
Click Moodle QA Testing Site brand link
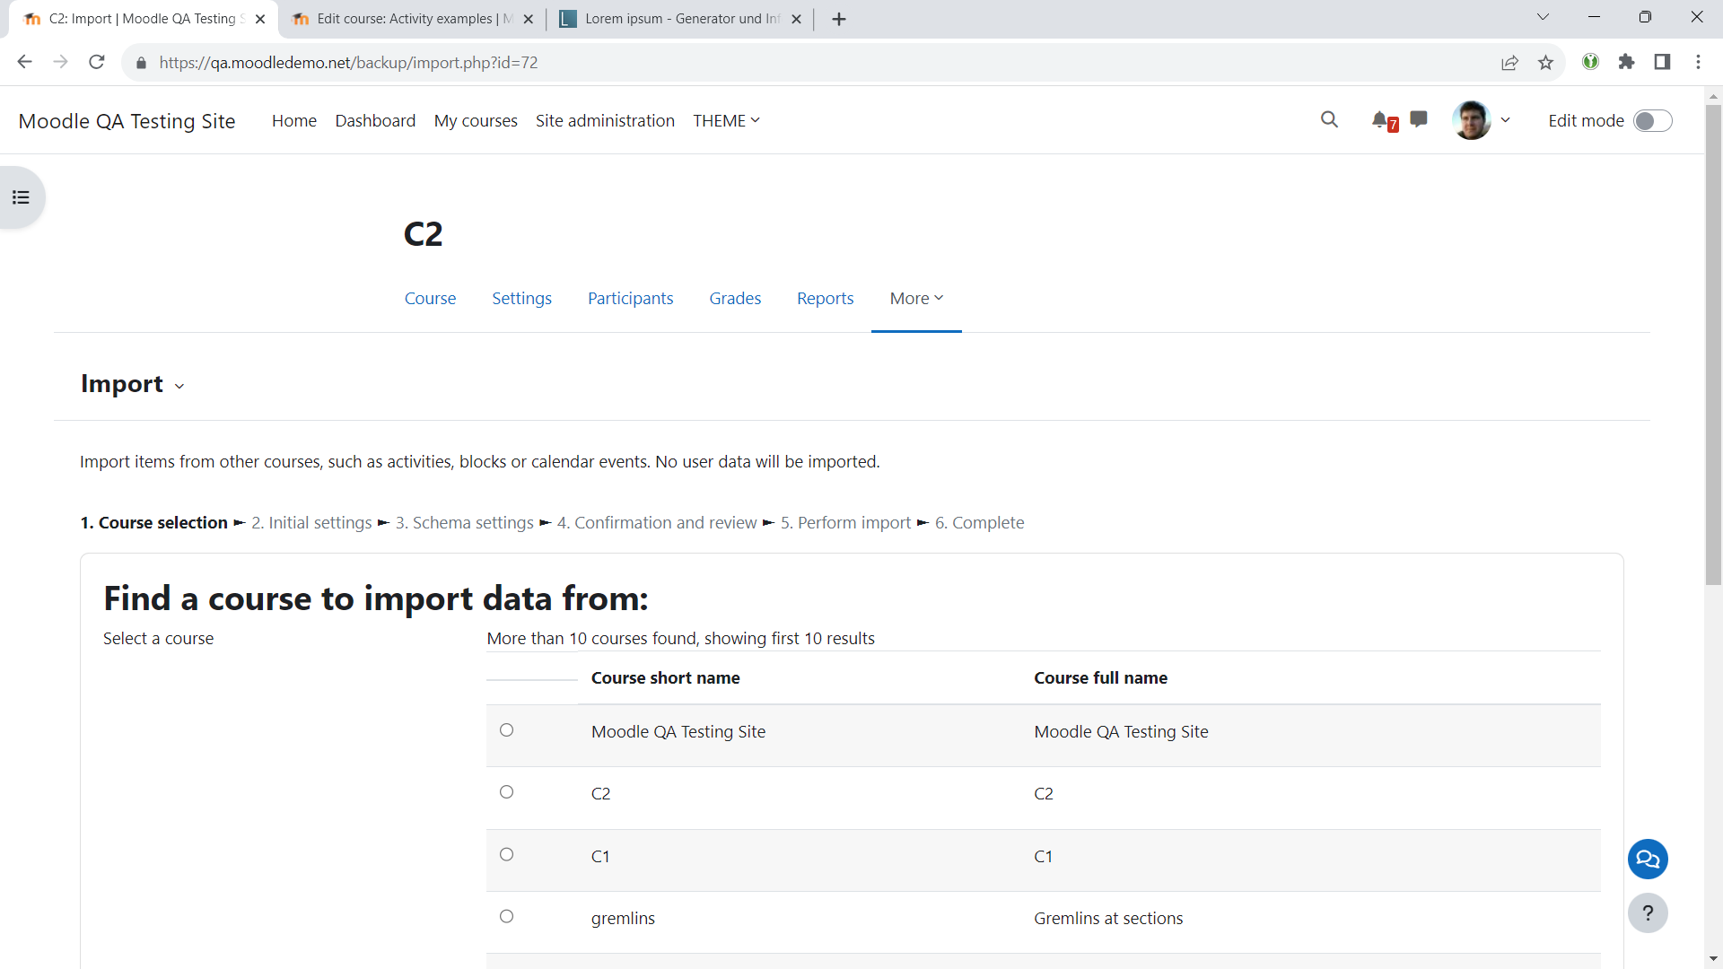tap(127, 121)
